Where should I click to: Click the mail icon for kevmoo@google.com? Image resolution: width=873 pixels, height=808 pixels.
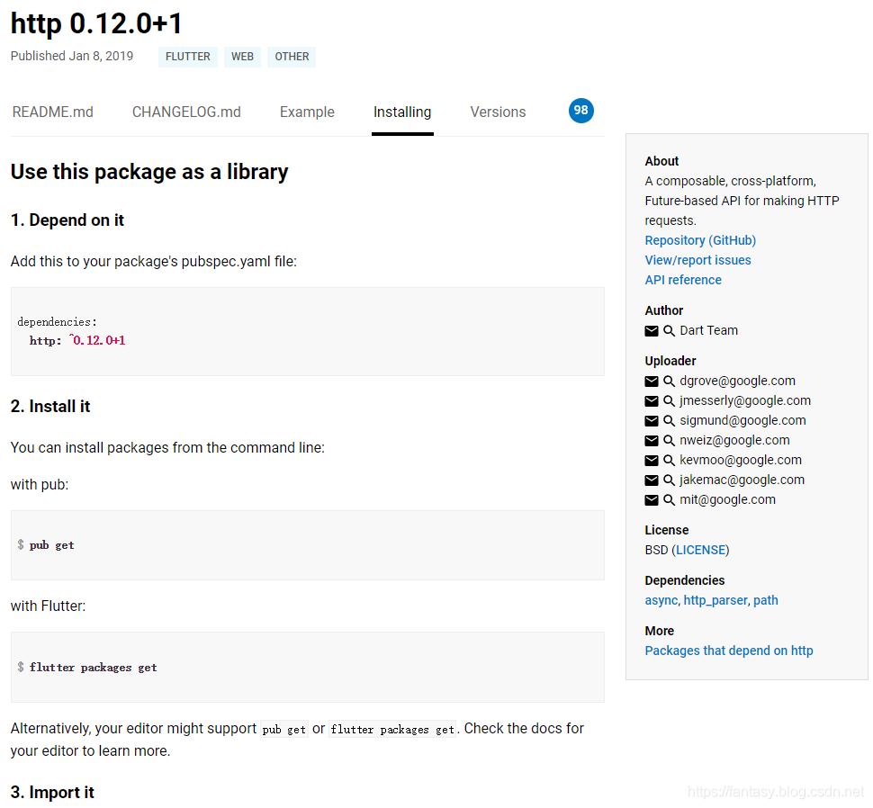point(652,461)
